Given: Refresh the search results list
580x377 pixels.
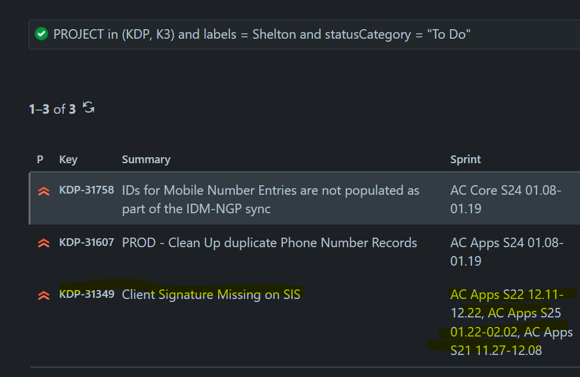Looking at the screenshot, I should coord(88,108).
